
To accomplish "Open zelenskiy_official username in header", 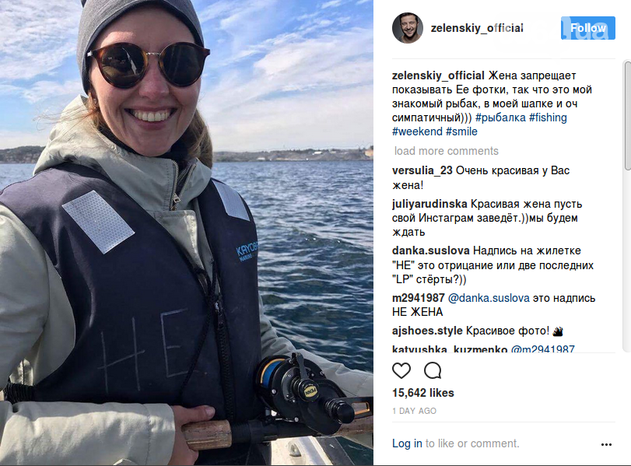I will pos(477,28).
